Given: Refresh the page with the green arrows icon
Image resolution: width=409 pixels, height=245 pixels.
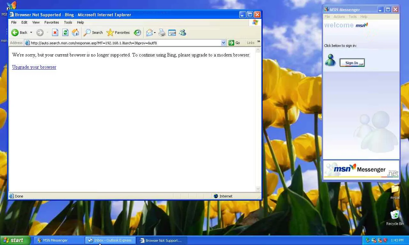Looking at the screenshot, I should pyautogui.click(x=65, y=33).
